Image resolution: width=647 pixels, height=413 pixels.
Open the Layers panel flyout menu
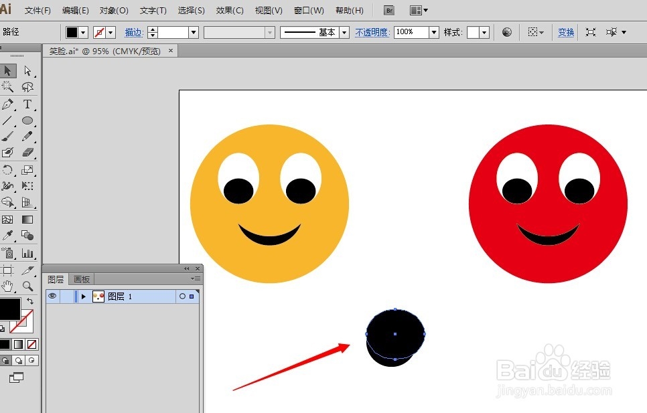pos(196,279)
